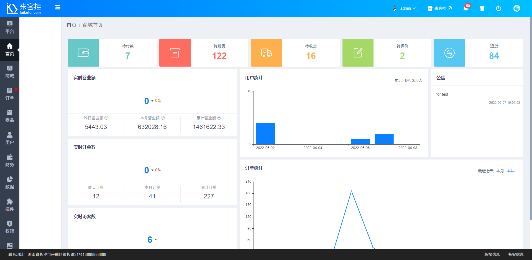532x260 pixels.
Task: Open the 数据 data sidebar section
Action: tap(10, 183)
